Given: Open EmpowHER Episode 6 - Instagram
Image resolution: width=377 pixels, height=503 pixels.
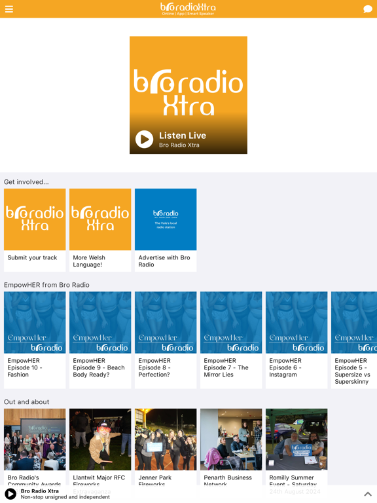Looking at the screenshot, I should [x=296, y=340].
